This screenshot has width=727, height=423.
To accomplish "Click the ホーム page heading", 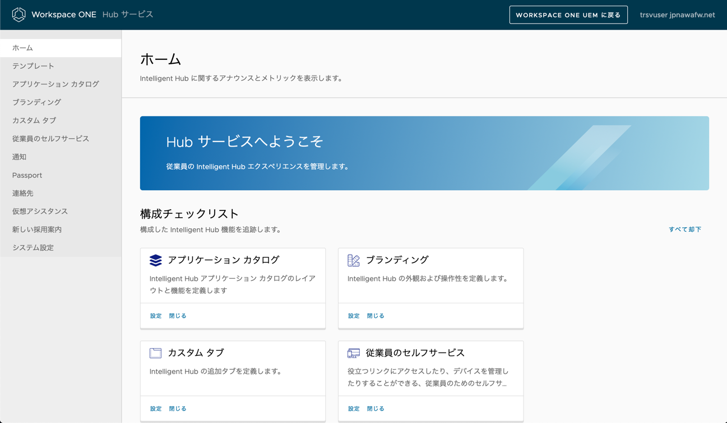I will pos(161,59).
